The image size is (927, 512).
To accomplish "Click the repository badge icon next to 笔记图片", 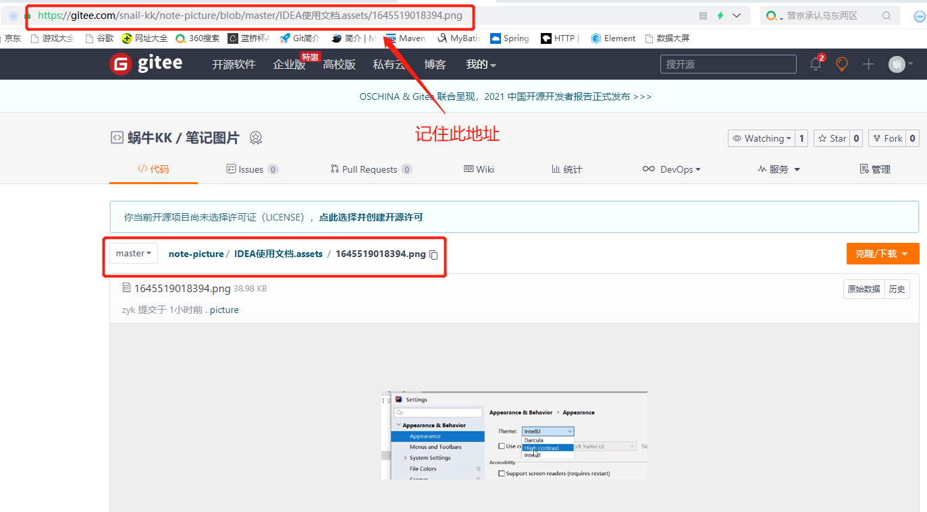I will [x=256, y=138].
